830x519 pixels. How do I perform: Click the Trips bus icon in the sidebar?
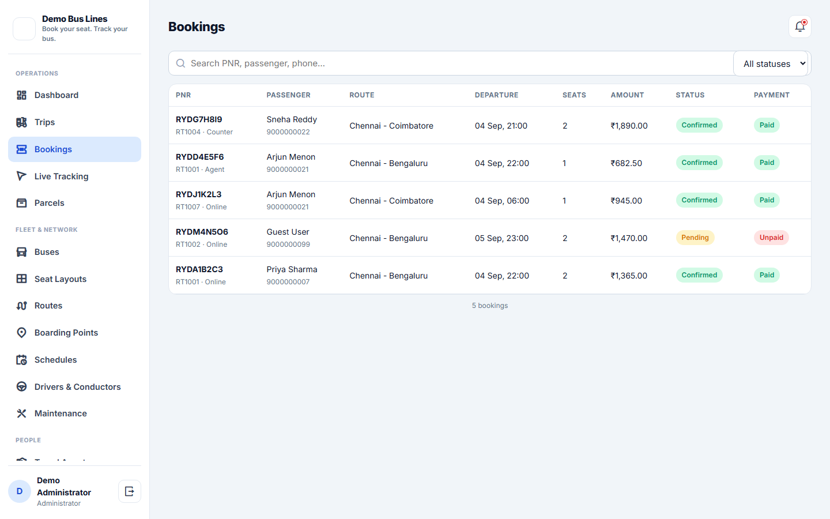pos(21,122)
